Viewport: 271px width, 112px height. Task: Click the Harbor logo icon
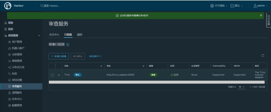tap(8, 6)
